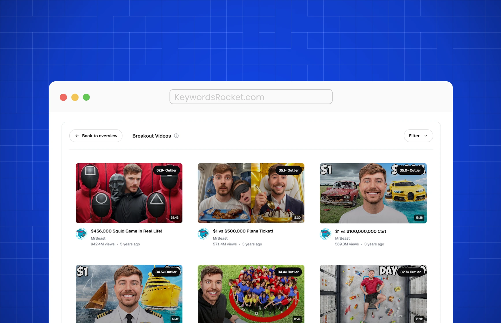Click the 12:20 duration label

[297, 217]
